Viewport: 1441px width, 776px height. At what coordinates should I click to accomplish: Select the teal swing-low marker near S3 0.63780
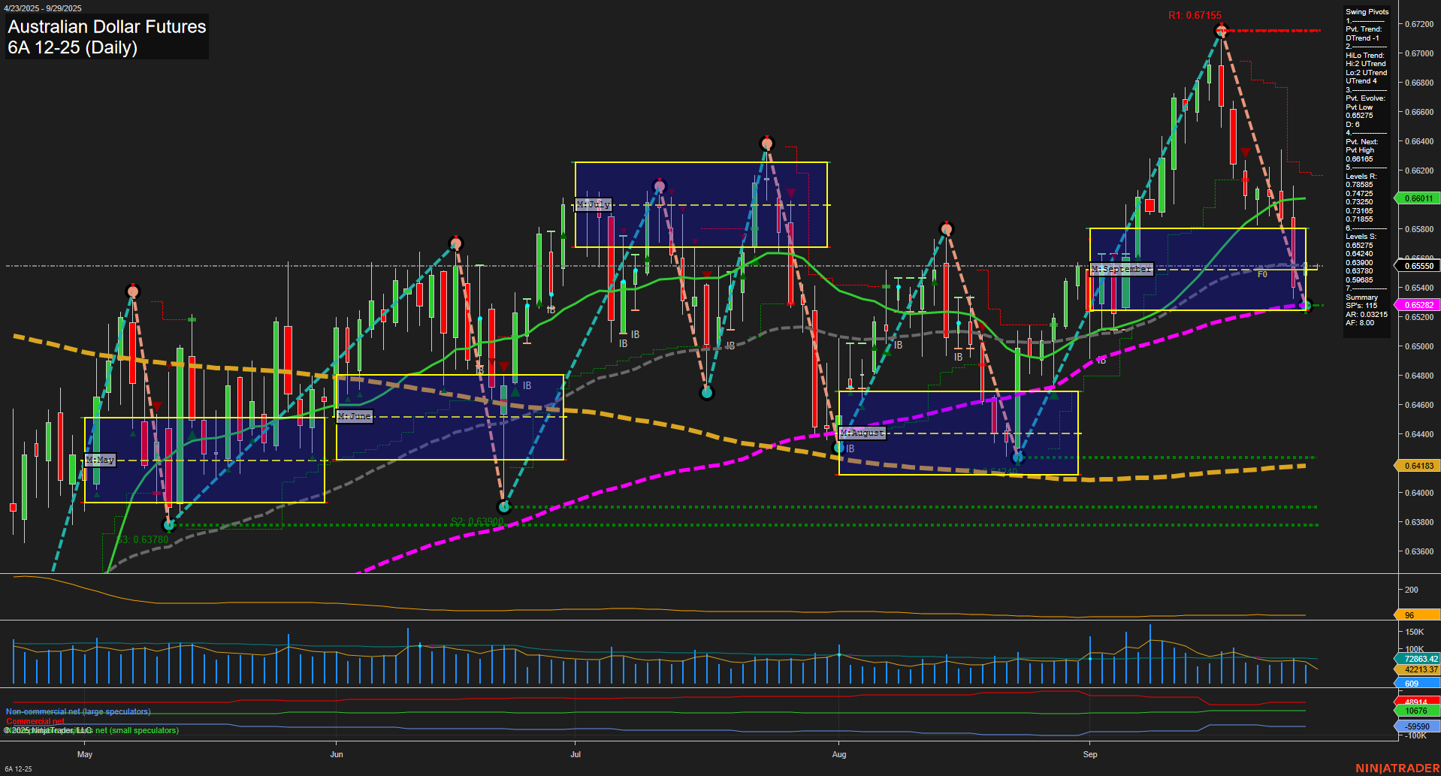169,525
